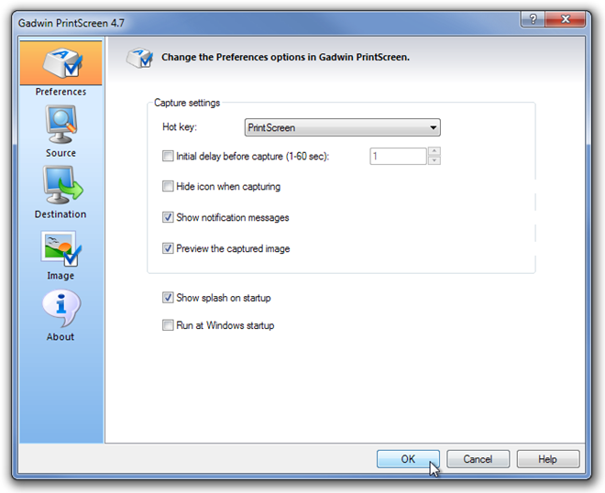
Task: Decrease the delay seconds spinner down arrow
Action: pos(434,160)
